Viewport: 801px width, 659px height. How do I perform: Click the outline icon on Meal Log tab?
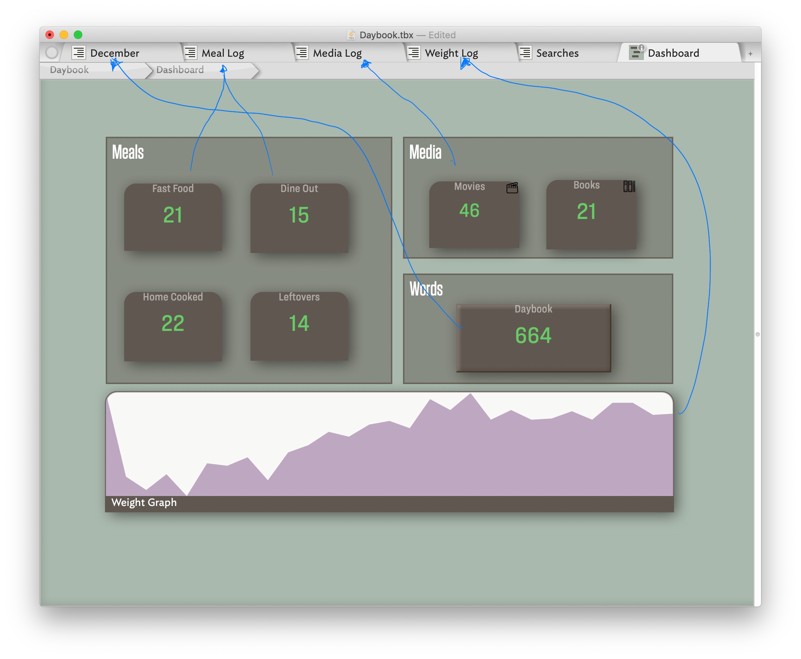[190, 52]
